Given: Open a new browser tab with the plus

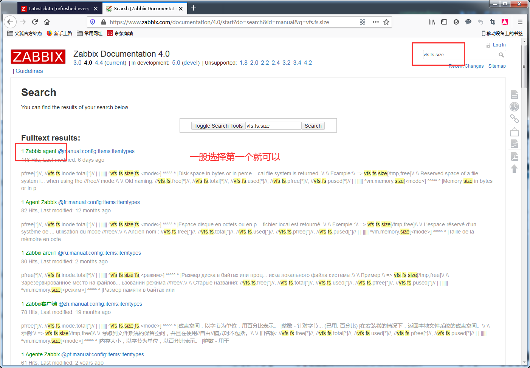Looking at the screenshot, I should [x=194, y=8].
